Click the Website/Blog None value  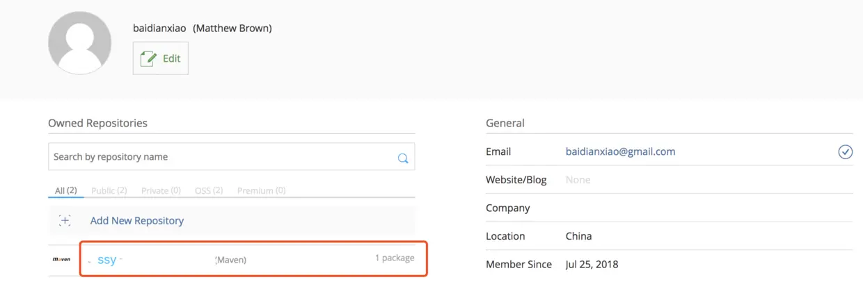[578, 180]
